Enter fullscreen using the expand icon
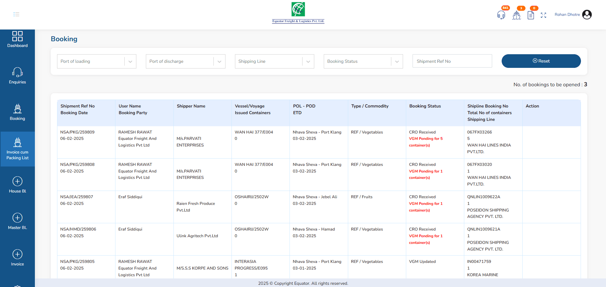Viewport: 606px width, 287px height. point(544,15)
